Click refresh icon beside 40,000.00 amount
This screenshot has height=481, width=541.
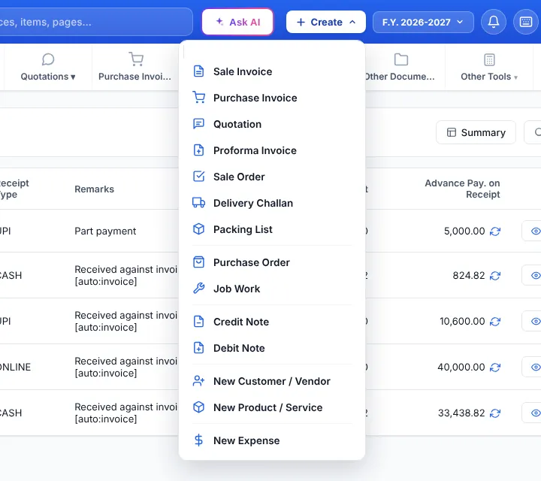[x=495, y=368]
